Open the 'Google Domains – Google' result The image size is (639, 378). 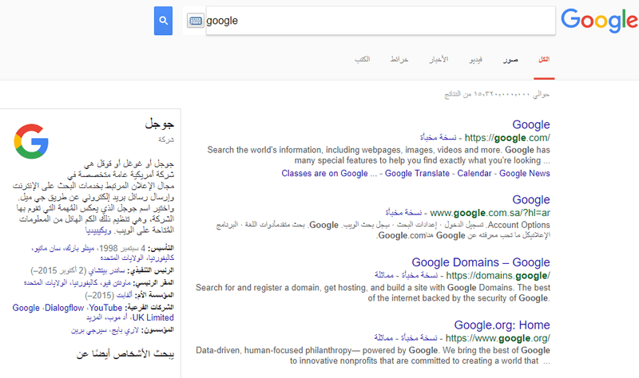[479, 262]
